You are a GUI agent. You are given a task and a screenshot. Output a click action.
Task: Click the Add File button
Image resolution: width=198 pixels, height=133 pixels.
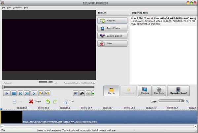(112, 21)
